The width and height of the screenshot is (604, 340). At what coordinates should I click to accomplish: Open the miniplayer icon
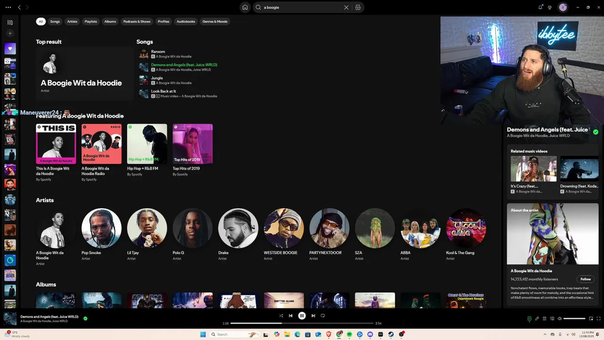coord(591,319)
